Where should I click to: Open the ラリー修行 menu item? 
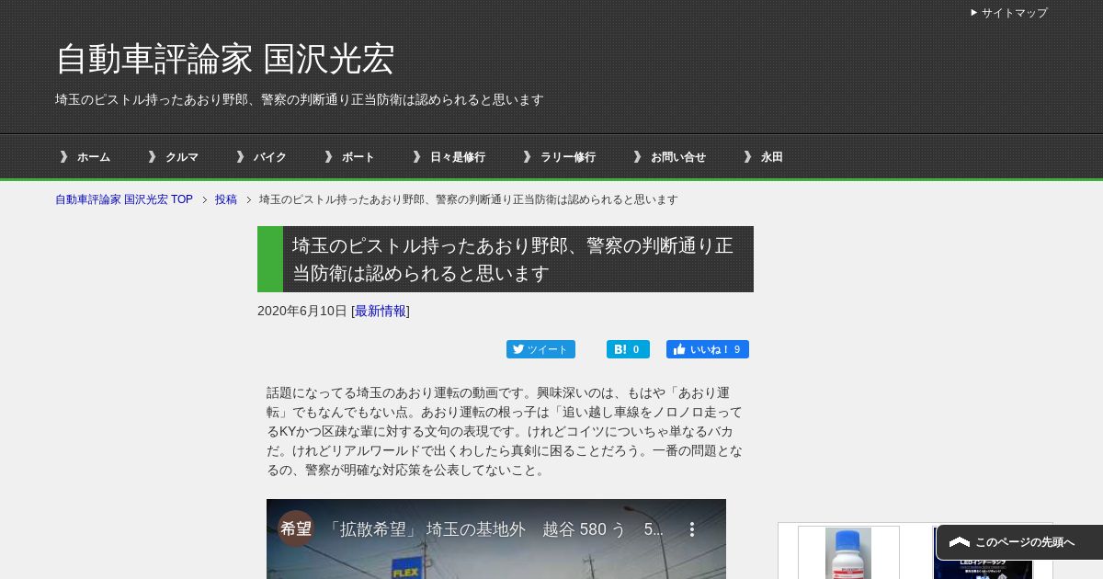(559, 157)
